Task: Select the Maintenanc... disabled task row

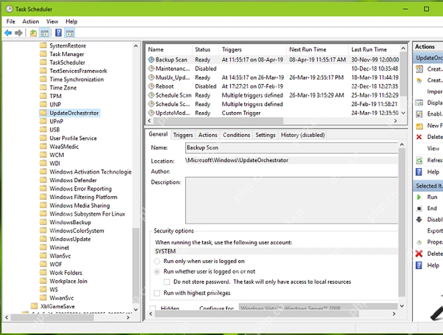Action: coord(273,69)
